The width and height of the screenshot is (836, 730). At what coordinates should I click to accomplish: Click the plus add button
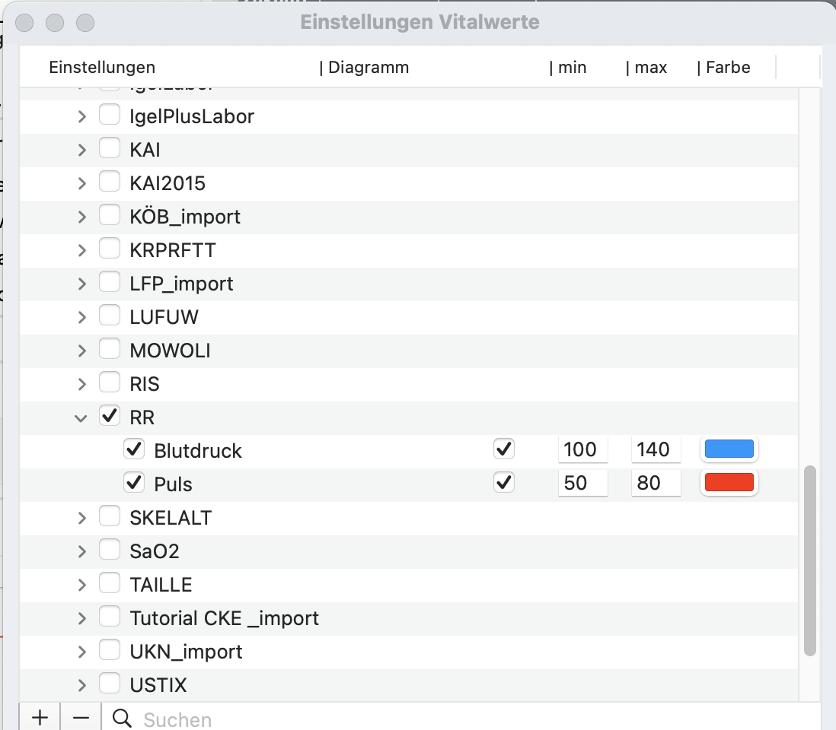[40, 718]
